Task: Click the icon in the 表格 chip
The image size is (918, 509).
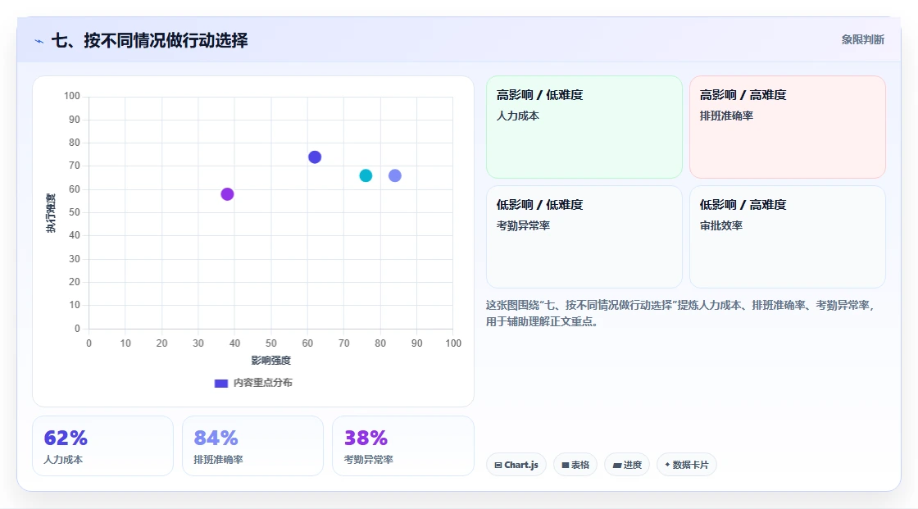Action: click(x=566, y=465)
